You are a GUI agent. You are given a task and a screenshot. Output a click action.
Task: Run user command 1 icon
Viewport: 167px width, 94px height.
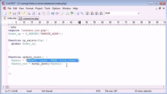click(x=88, y=13)
